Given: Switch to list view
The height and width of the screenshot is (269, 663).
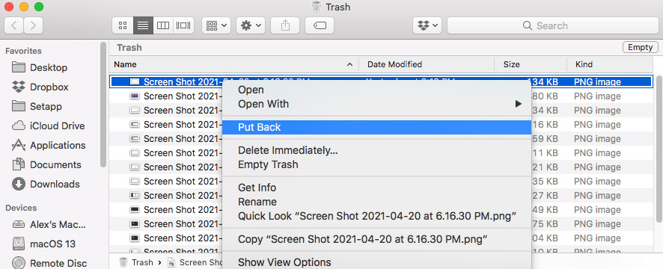Looking at the screenshot, I should (143, 25).
